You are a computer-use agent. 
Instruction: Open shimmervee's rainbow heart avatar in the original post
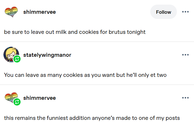point(11,12)
